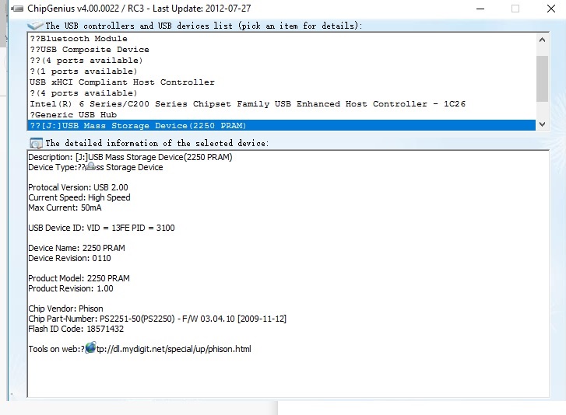Select the ?(4 ports available) row with a single question mark
Image resolution: width=566 pixels, height=415 pixels.
(x=282, y=93)
